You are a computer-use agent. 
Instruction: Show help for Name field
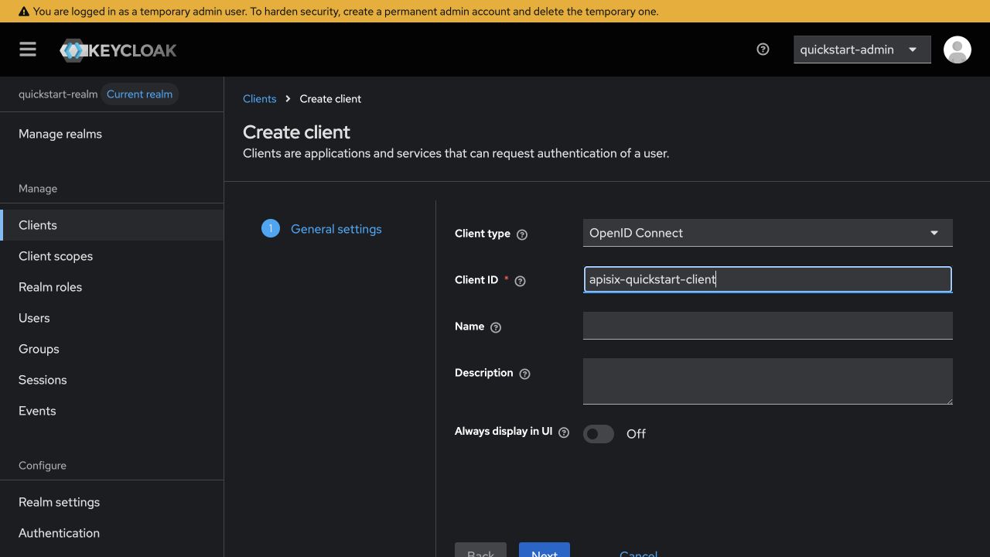496,327
